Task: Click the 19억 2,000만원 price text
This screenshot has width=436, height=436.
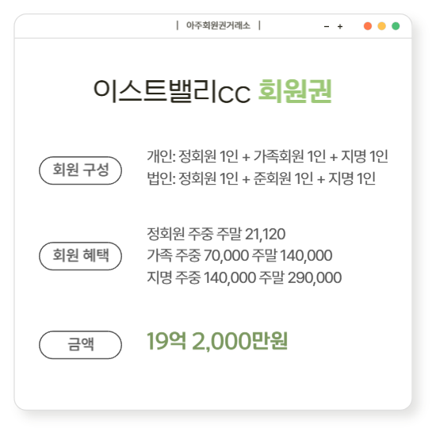Action: click(217, 341)
